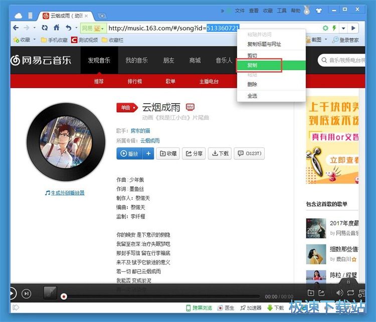This screenshot has width=376, height=322.
Task: Open browser home page icon
Action: [56, 28]
